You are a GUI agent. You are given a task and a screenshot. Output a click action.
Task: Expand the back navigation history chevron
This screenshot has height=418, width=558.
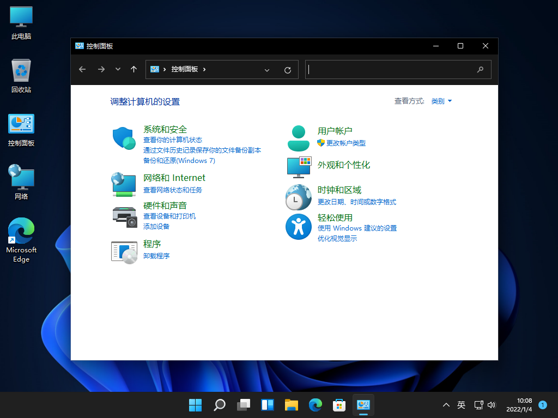click(118, 69)
